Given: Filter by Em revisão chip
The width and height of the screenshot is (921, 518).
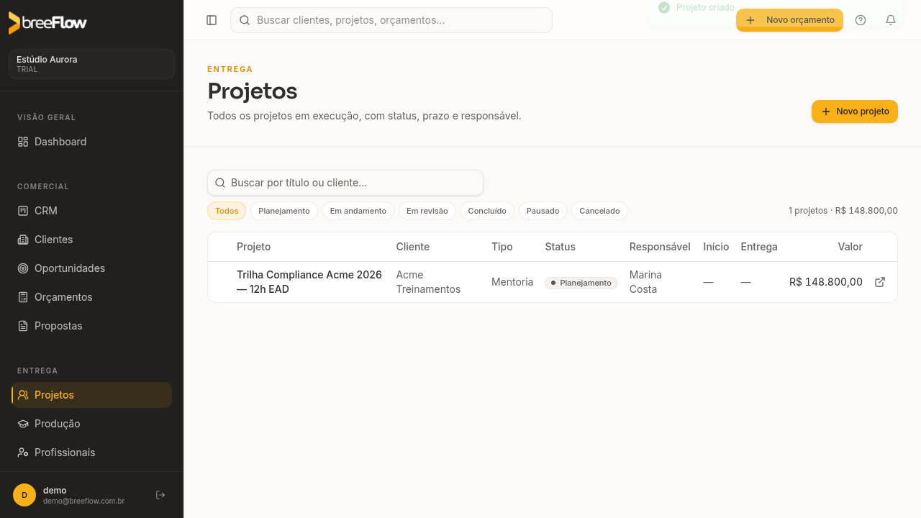Looking at the screenshot, I should (427, 211).
